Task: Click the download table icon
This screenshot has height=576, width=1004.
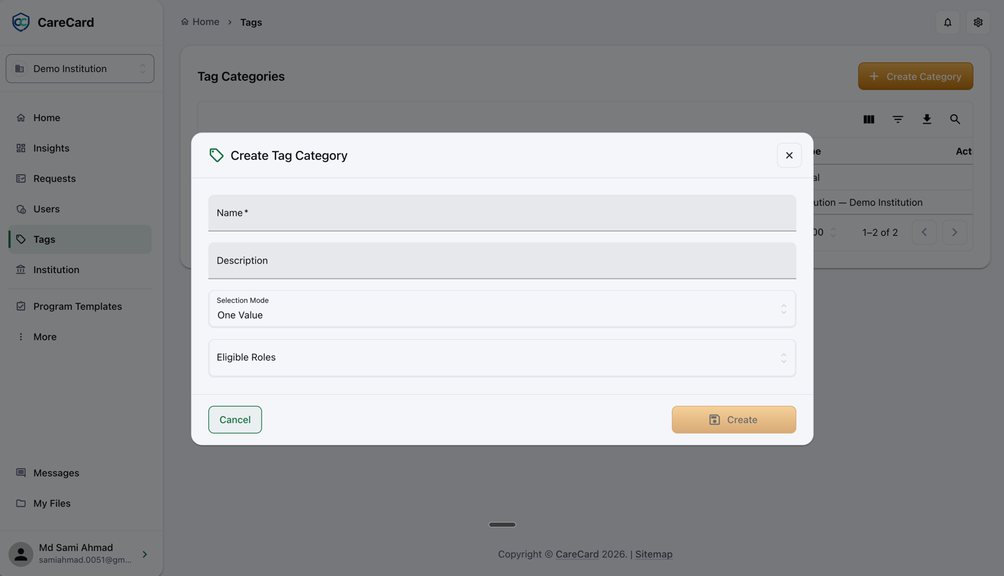Action: tap(927, 120)
